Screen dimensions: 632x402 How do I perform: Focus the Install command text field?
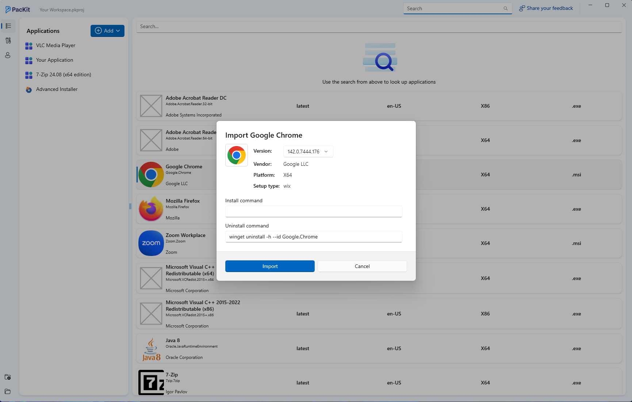[x=313, y=211]
